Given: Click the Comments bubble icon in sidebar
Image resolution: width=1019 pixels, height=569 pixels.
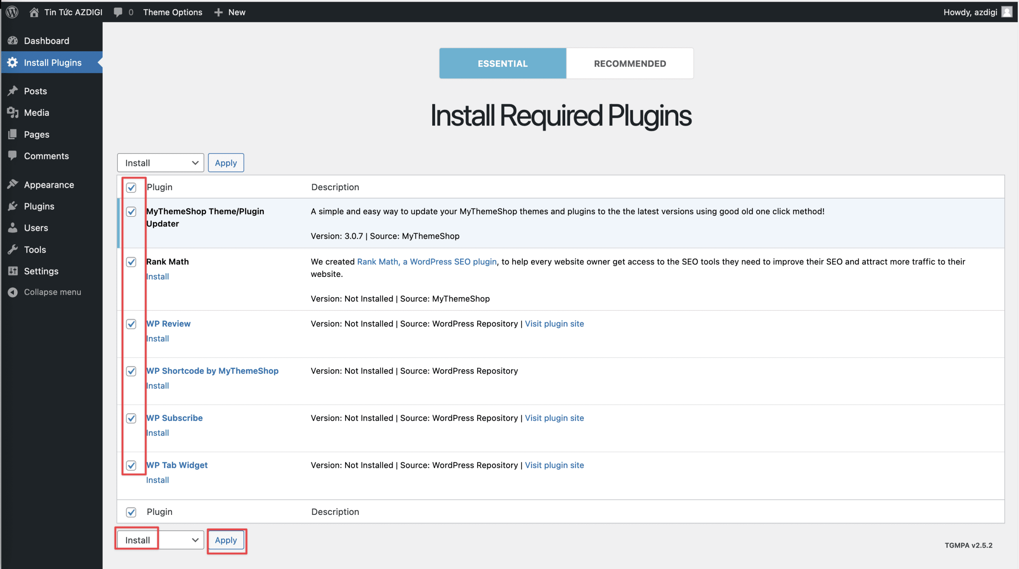Looking at the screenshot, I should [x=13, y=156].
